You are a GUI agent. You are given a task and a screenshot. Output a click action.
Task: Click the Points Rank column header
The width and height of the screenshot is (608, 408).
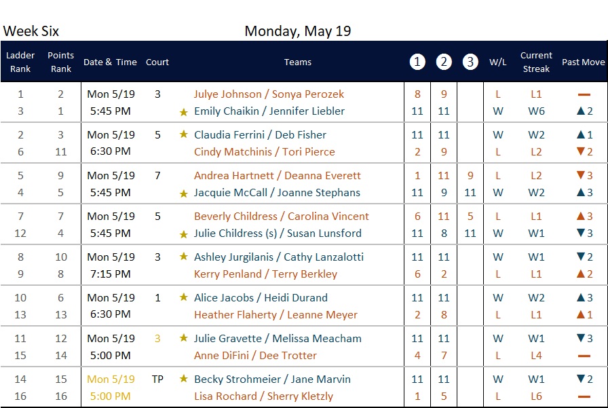61,62
